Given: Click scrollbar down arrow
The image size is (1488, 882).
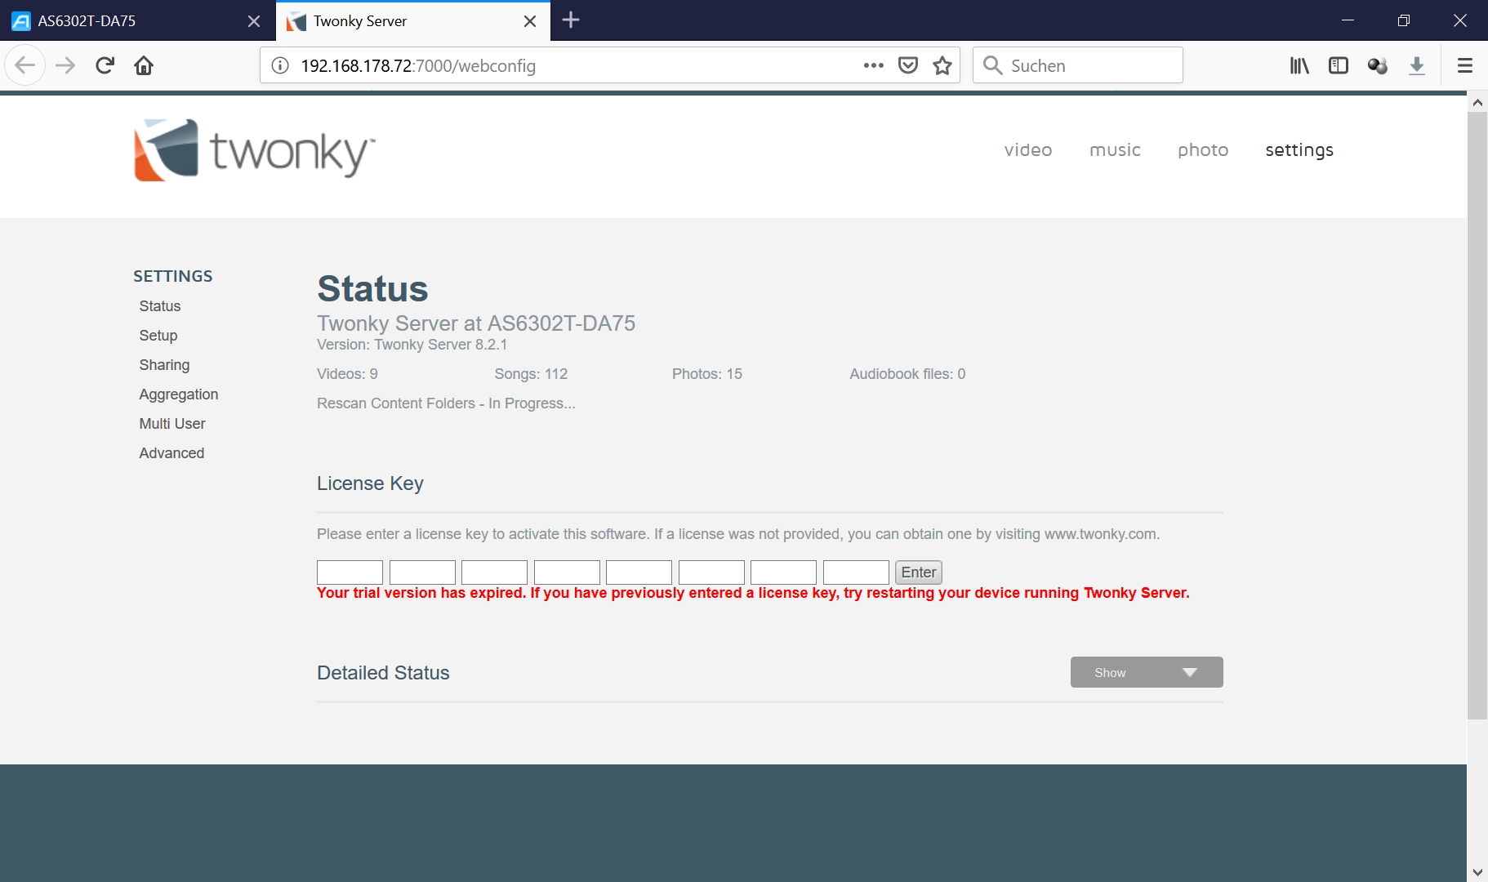Looking at the screenshot, I should point(1477,872).
